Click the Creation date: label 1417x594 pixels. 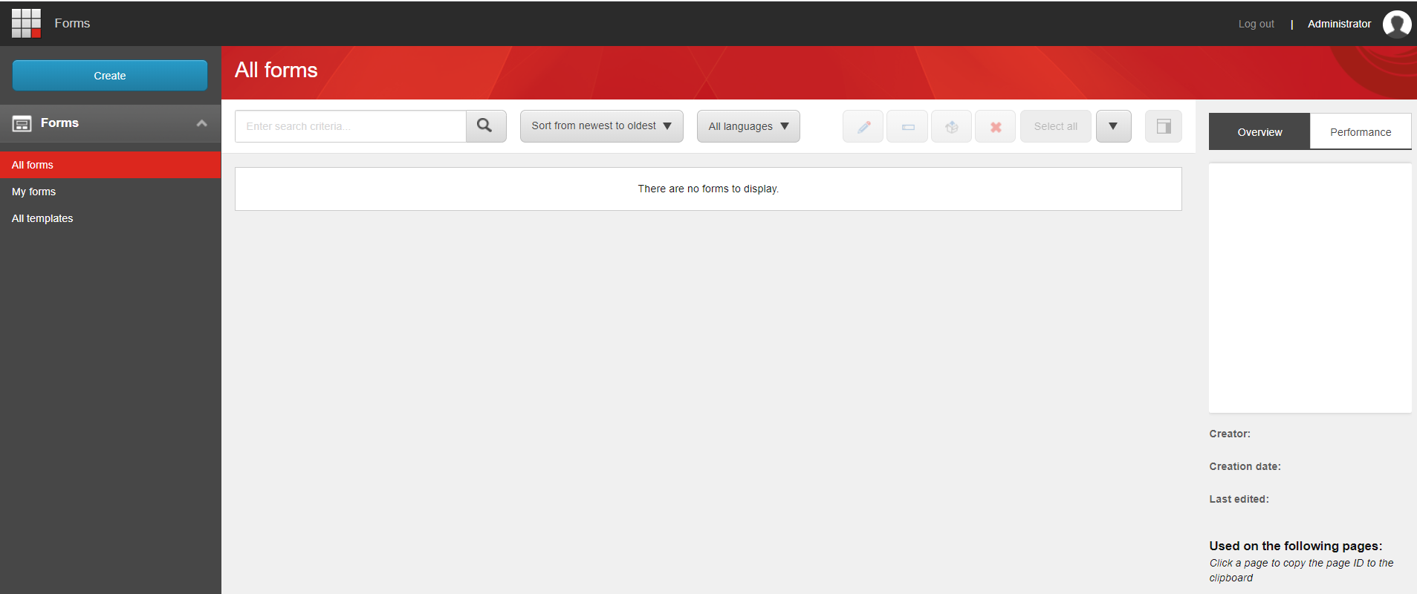point(1245,466)
